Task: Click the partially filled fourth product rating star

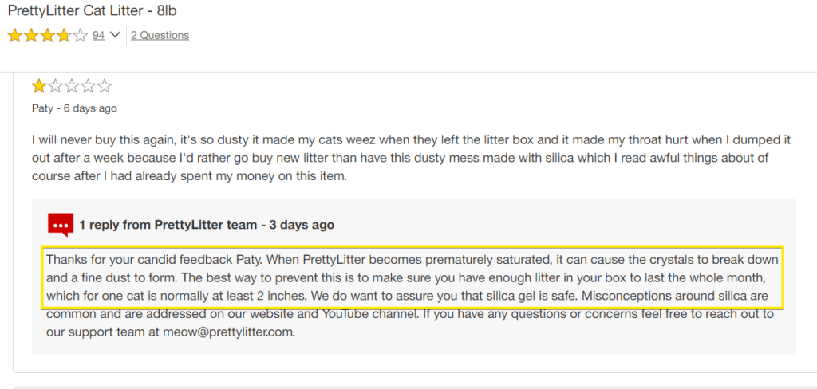Action: pyautogui.click(x=64, y=35)
